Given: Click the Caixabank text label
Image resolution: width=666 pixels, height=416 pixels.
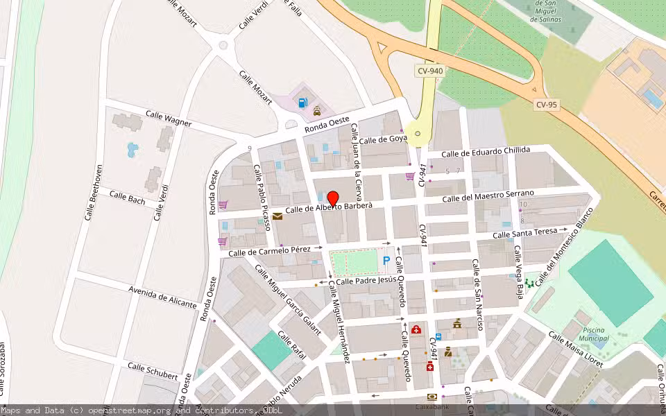Looking at the screenshot, I should (432, 406).
